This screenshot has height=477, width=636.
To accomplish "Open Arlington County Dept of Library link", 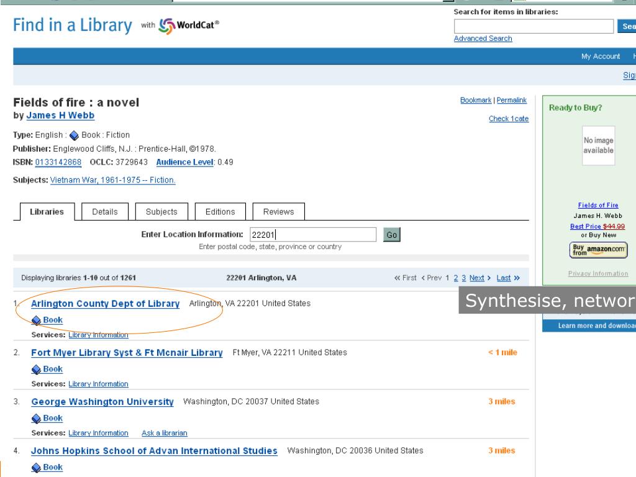I will pos(106,304).
